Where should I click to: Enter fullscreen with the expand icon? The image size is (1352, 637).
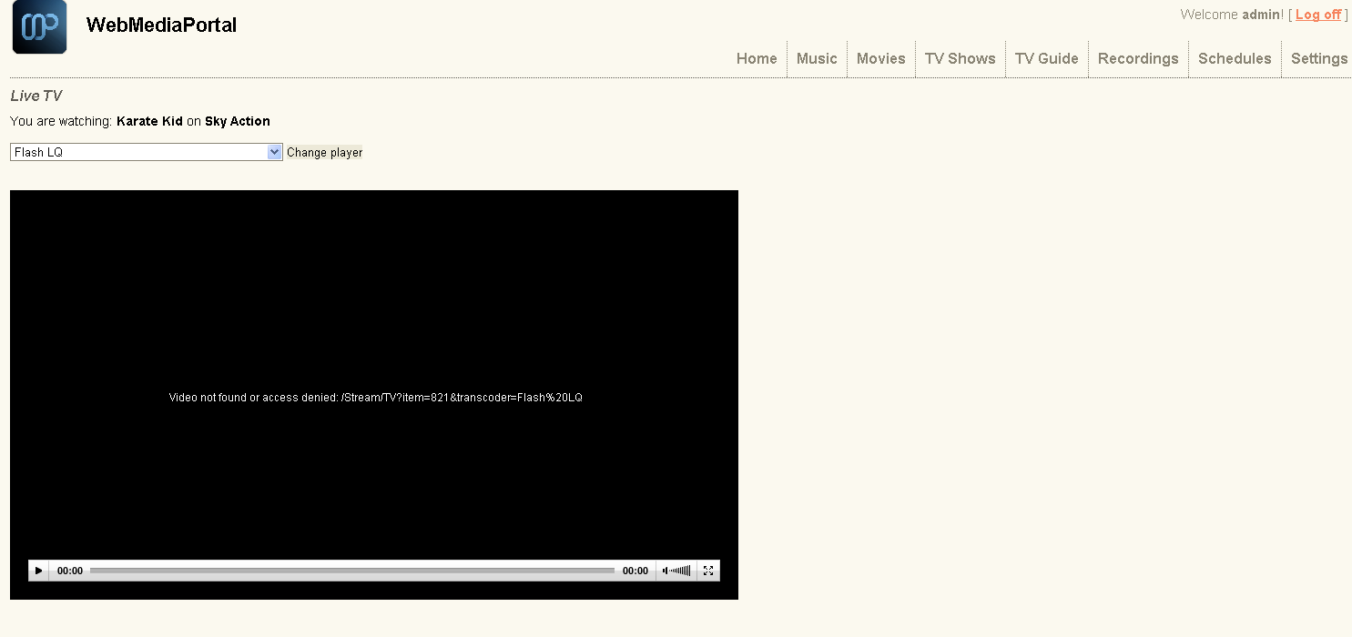[708, 571]
